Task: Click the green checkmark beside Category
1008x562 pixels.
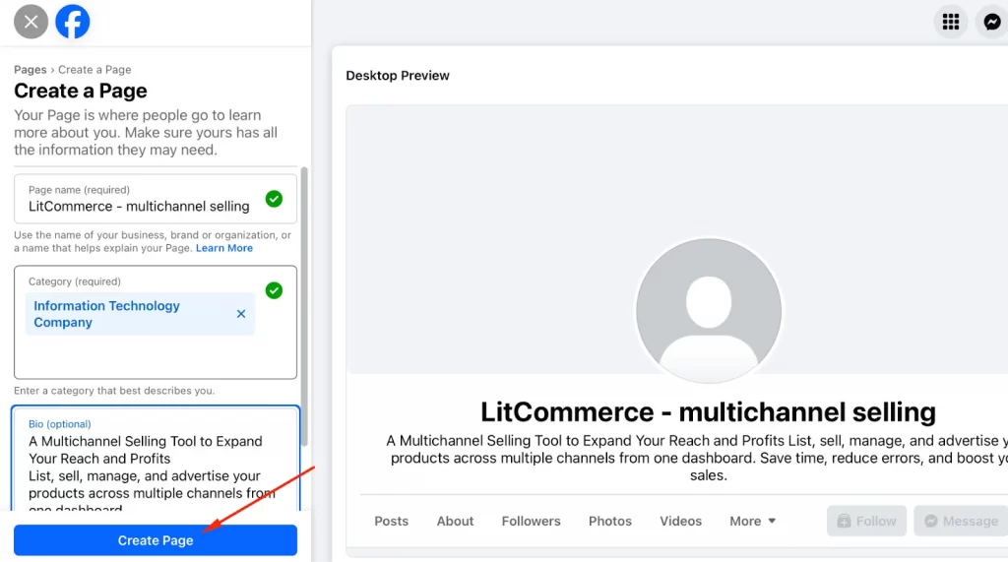Action: click(274, 290)
